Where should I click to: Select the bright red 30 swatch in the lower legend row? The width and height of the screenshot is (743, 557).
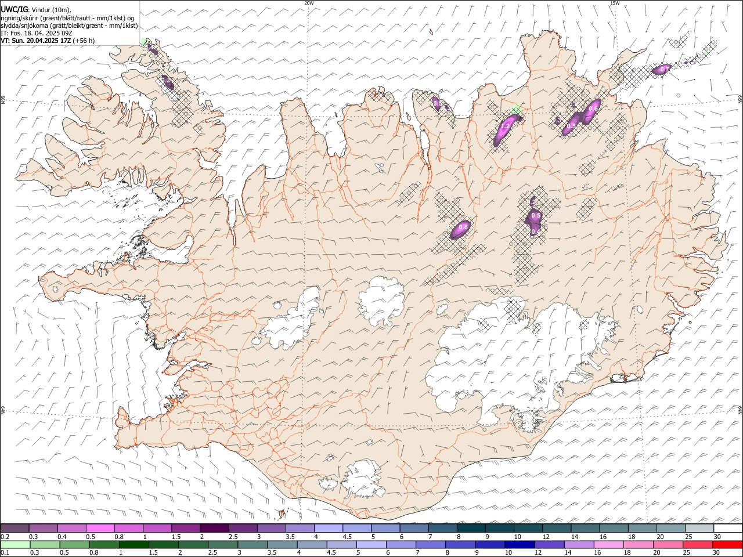coord(727,545)
